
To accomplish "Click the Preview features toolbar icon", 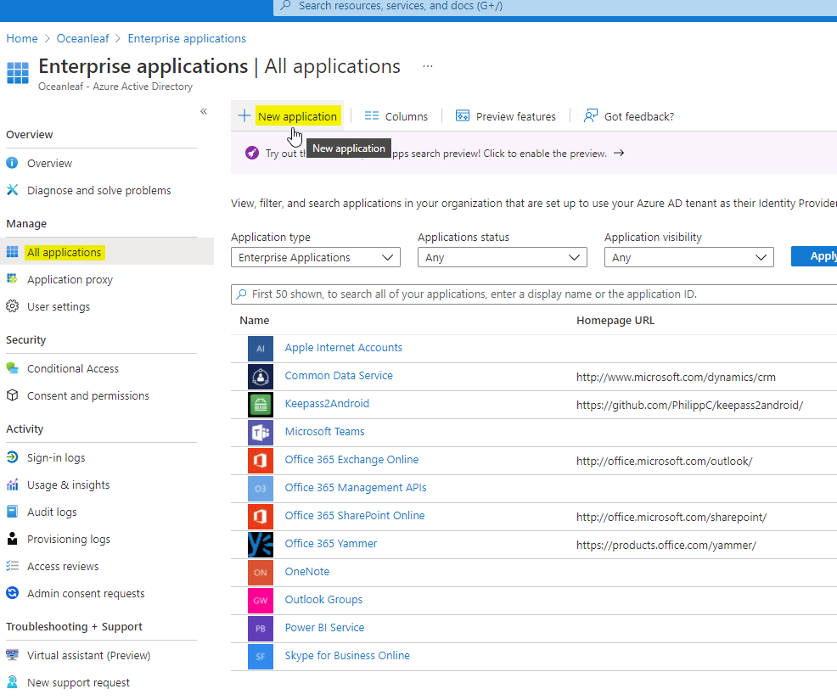I will tap(462, 115).
